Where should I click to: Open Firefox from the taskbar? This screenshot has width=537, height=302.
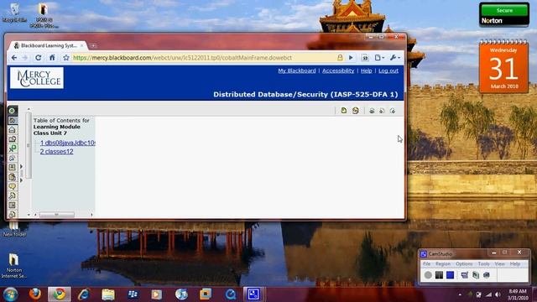point(35,294)
